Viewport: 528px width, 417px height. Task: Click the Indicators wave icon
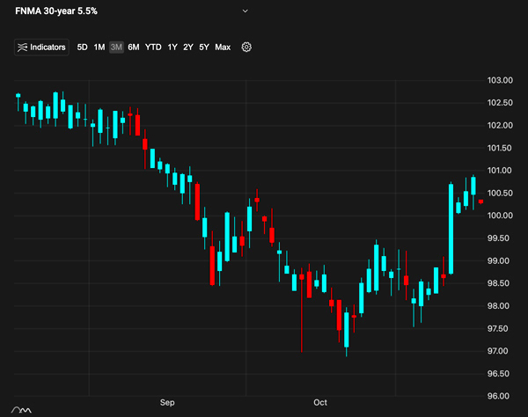click(23, 48)
